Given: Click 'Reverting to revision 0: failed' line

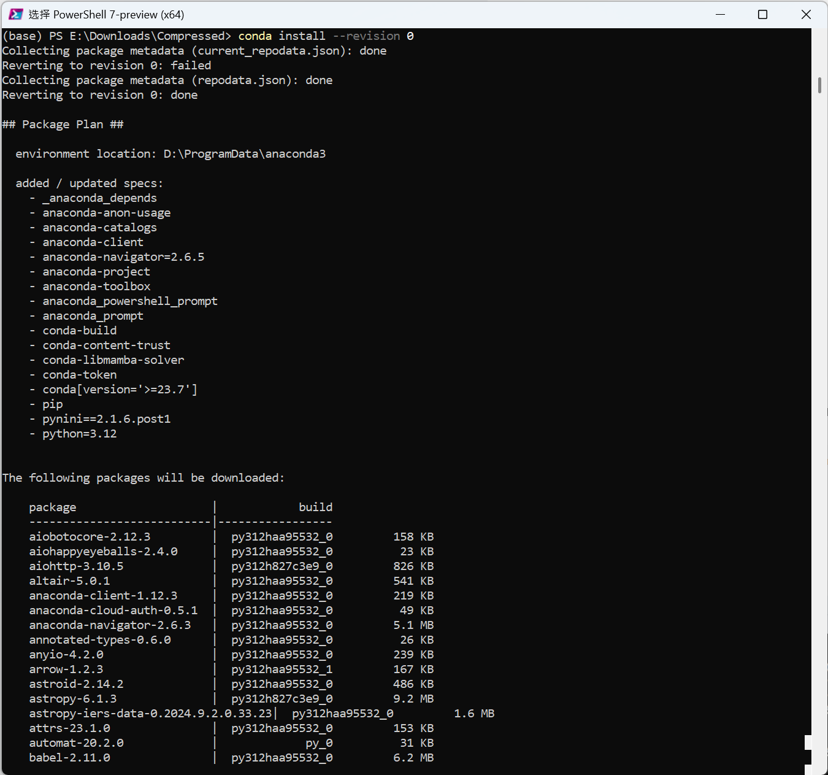Looking at the screenshot, I should pyautogui.click(x=107, y=66).
